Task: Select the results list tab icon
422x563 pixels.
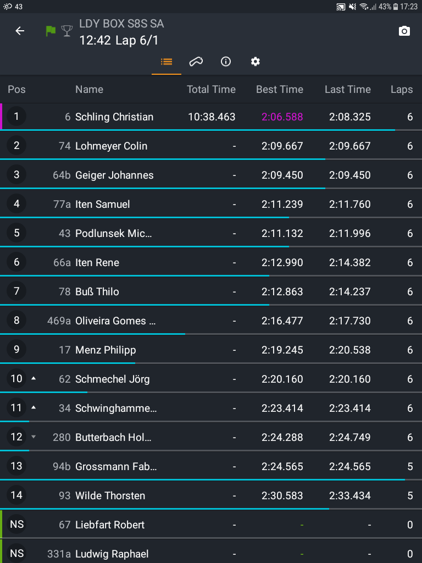Action: point(166,62)
